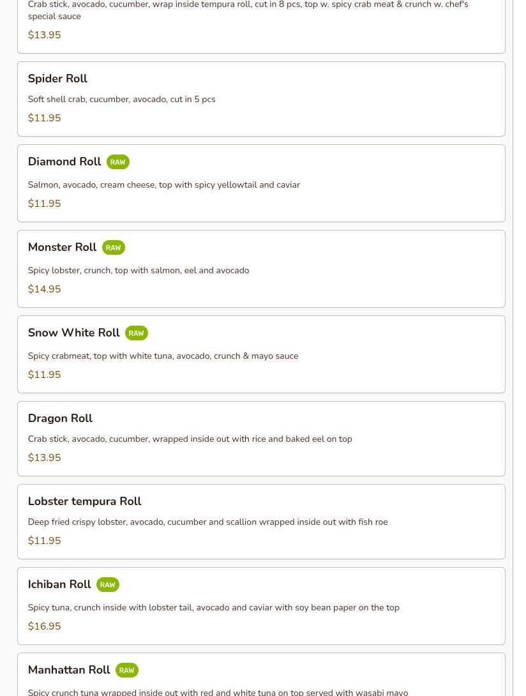Click the RAW badge next to Ichiban Roll
This screenshot has width=526, height=696.
coord(107,585)
